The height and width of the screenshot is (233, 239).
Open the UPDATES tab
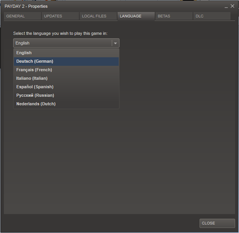pyautogui.click(x=60, y=16)
